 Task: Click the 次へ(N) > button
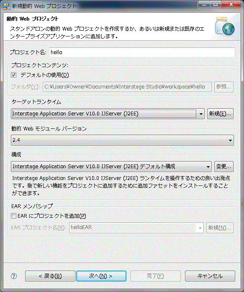coord(101,276)
